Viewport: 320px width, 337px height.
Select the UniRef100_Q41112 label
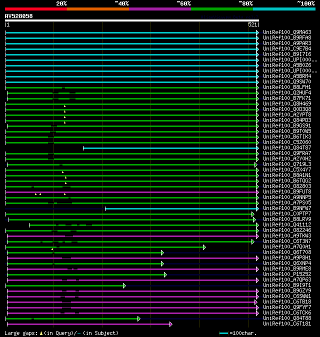click(287, 225)
